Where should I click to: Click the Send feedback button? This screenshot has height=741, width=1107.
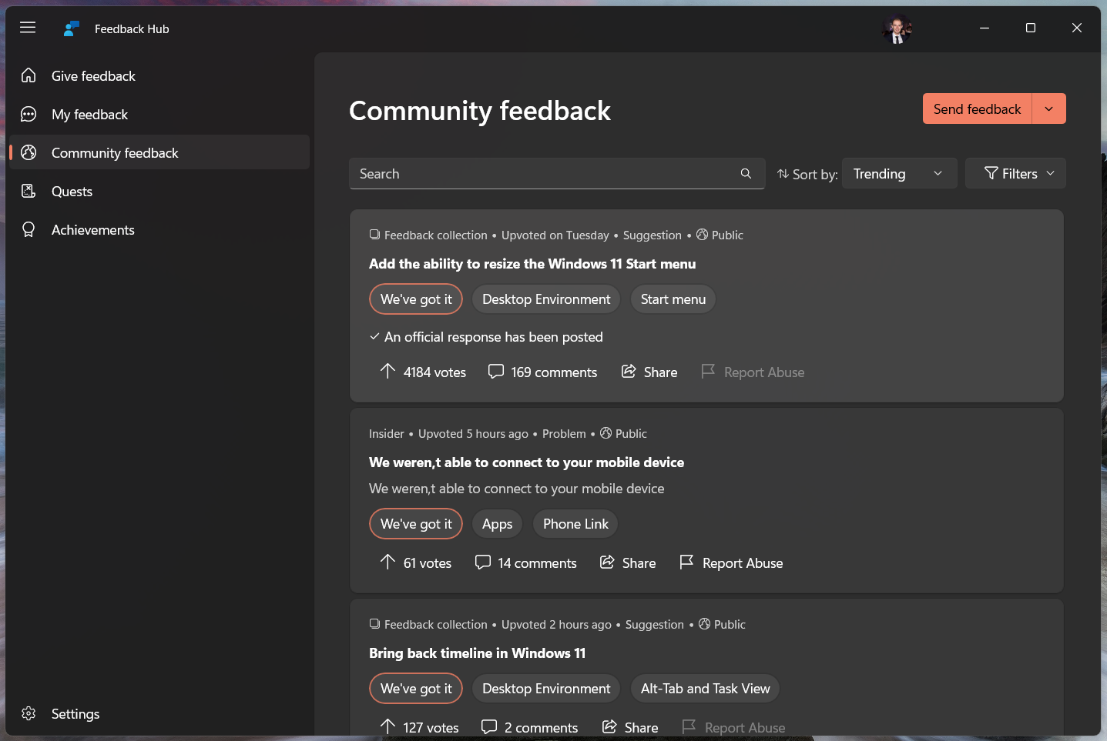tap(977, 108)
